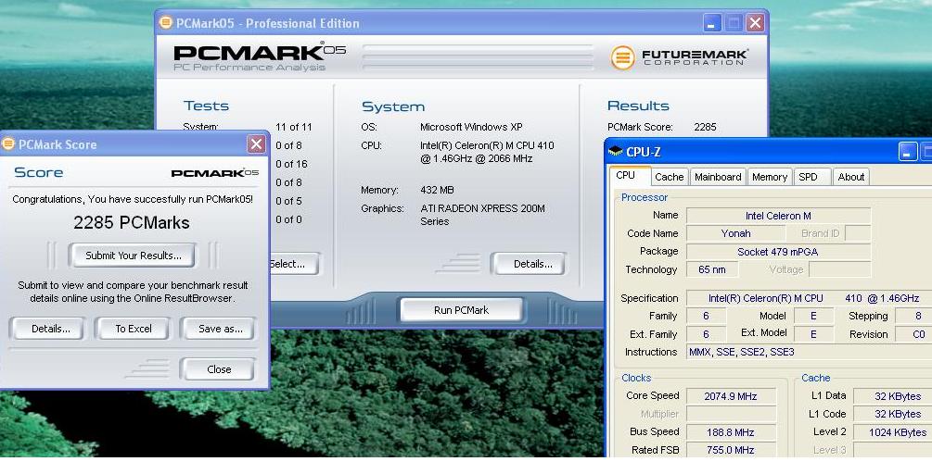The height and width of the screenshot is (474, 932).
Task: Click PCMark Score: 2285 in Results
Action: tap(661, 127)
